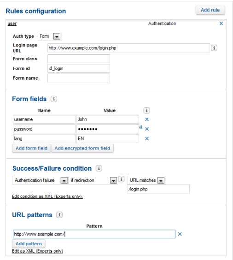The image size is (233, 260).
Task: Open info icon beside URL patterns heading
Action: [x=59, y=215]
